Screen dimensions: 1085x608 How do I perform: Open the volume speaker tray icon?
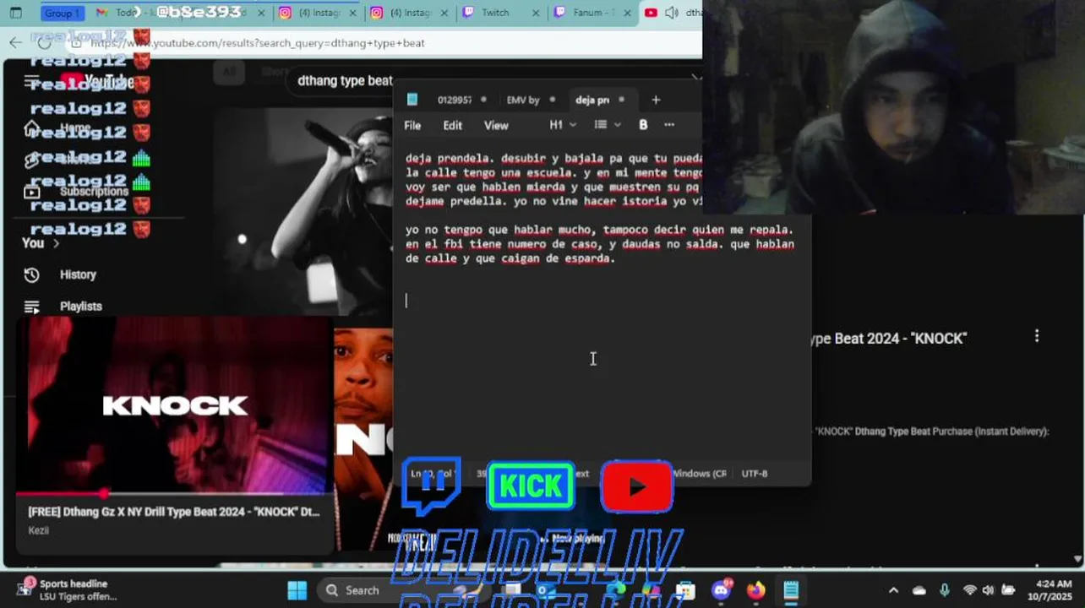coord(988,590)
